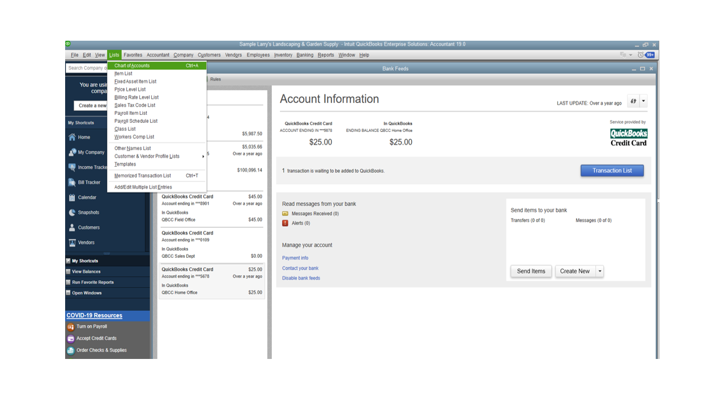Click the refresh icon near Last Update
This screenshot has width=725, height=407.
[633, 100]
